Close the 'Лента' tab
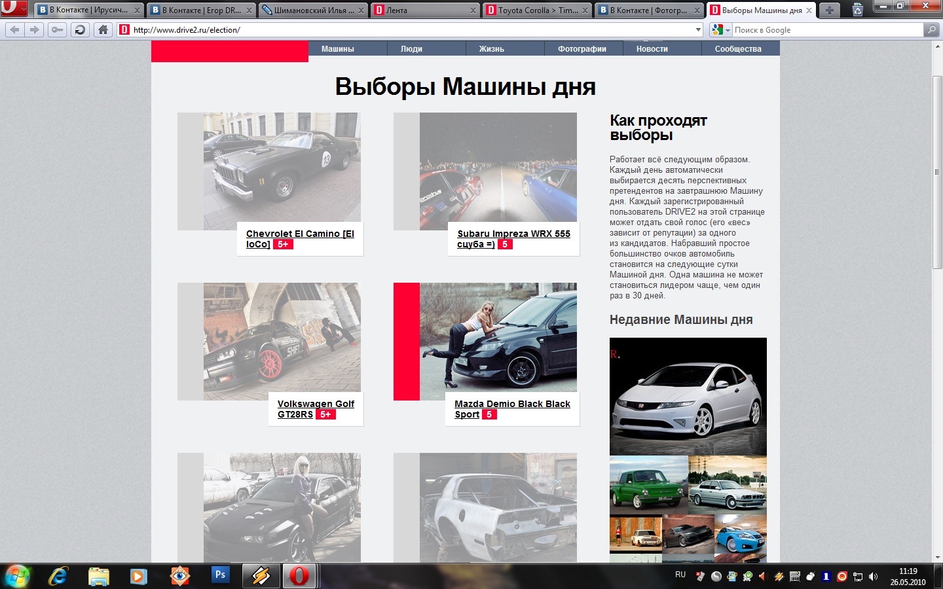Screen dimensions: 943x589 pos(473,10)
